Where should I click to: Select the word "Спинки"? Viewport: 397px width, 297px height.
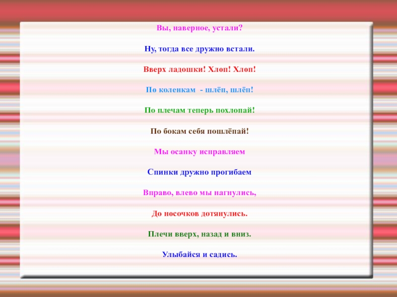[159, 172]
